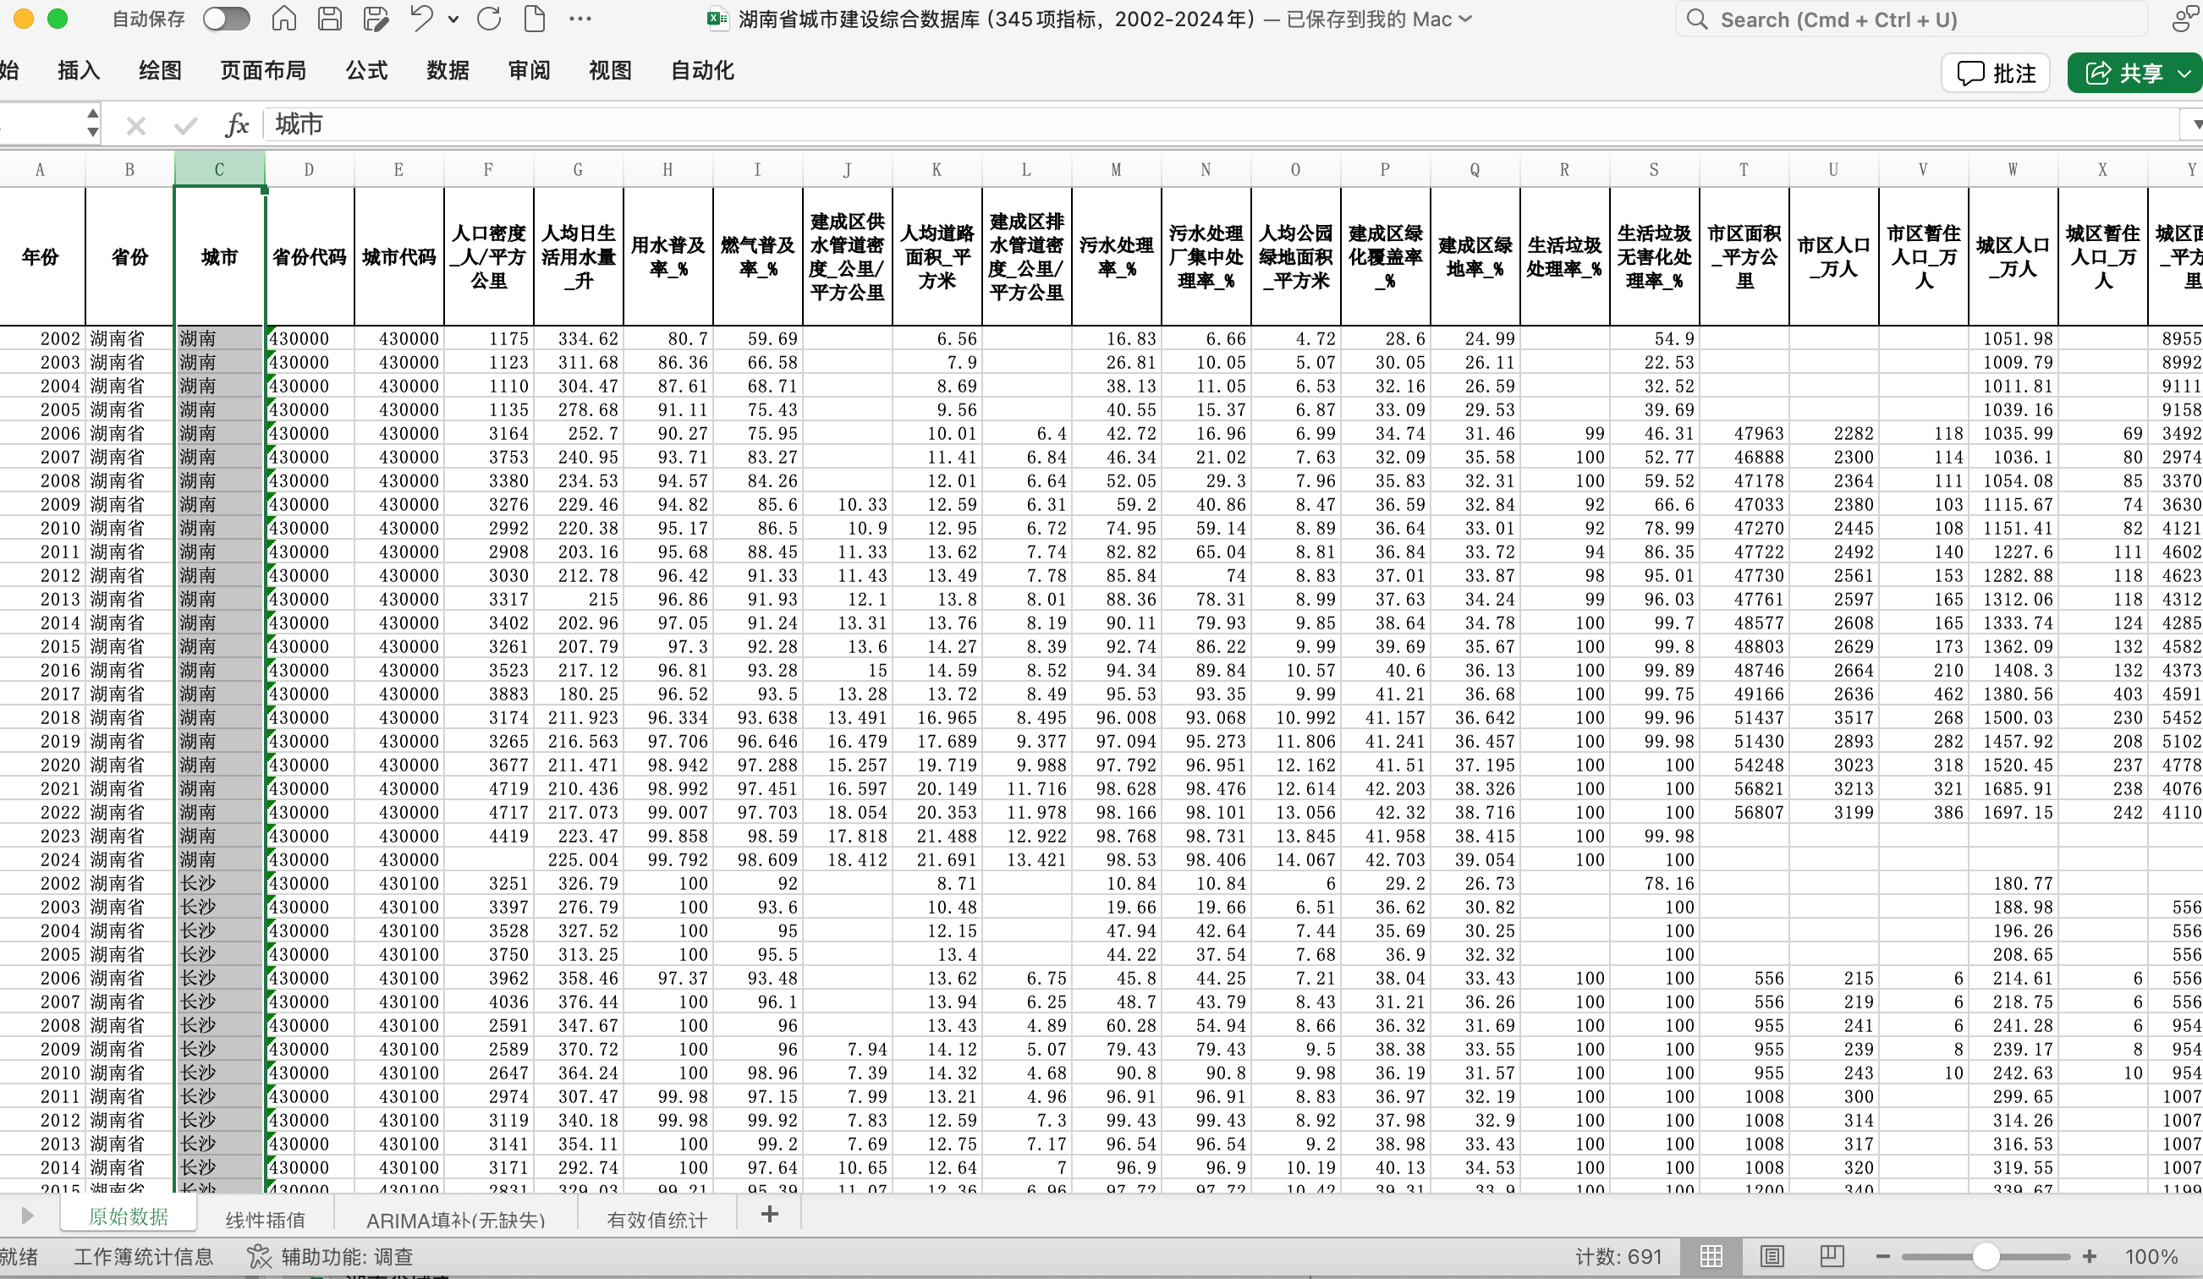Click the zoom slider handle
2203x1279 pixels.
pyautogui.click(x=1986, y=1256)
